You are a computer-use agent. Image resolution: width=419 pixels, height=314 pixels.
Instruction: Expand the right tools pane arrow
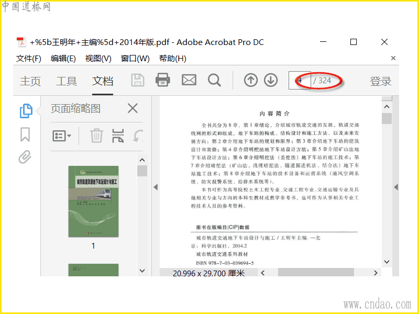click(x=396, y=187)
